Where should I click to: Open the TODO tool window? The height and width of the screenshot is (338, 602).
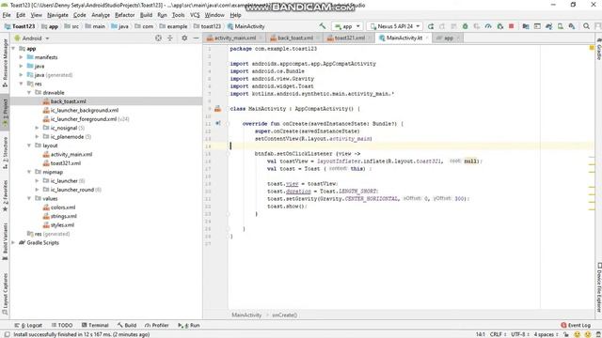point(62,325)
